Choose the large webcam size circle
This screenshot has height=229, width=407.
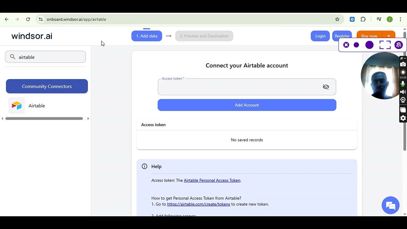coord(369,45)
